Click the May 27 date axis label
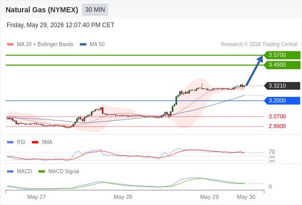 tap(36, 197)
